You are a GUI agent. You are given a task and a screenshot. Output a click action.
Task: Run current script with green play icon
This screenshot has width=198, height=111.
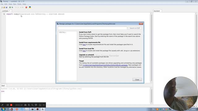(10, 7)
